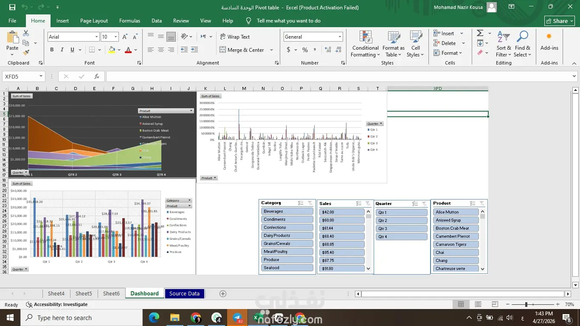Click the Save icon in title bar

point(12,7)
